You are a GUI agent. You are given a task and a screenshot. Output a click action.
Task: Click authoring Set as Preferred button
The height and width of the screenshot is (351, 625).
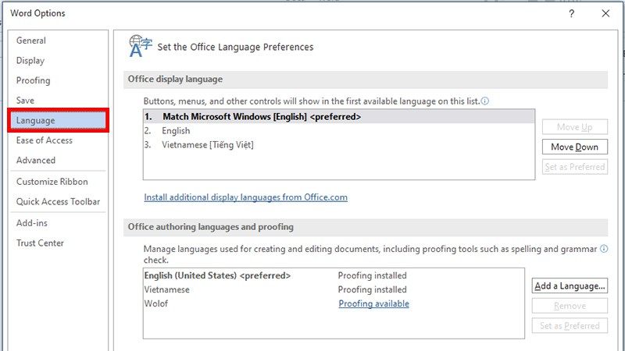pyautogui.click(x=570, y=325)
